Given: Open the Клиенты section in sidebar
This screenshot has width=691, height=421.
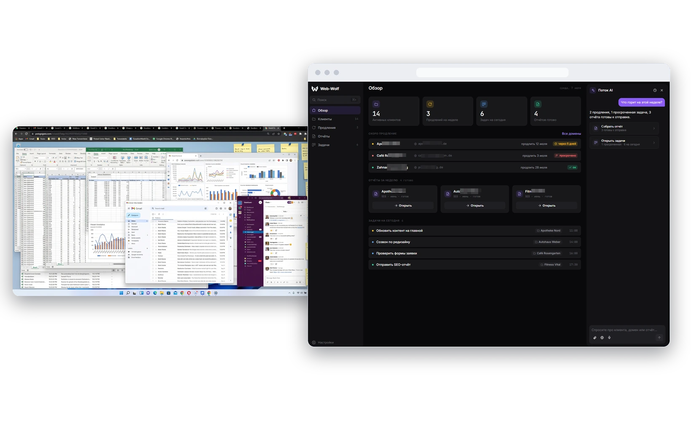Looking at the screenshot, I should (335, 119).
